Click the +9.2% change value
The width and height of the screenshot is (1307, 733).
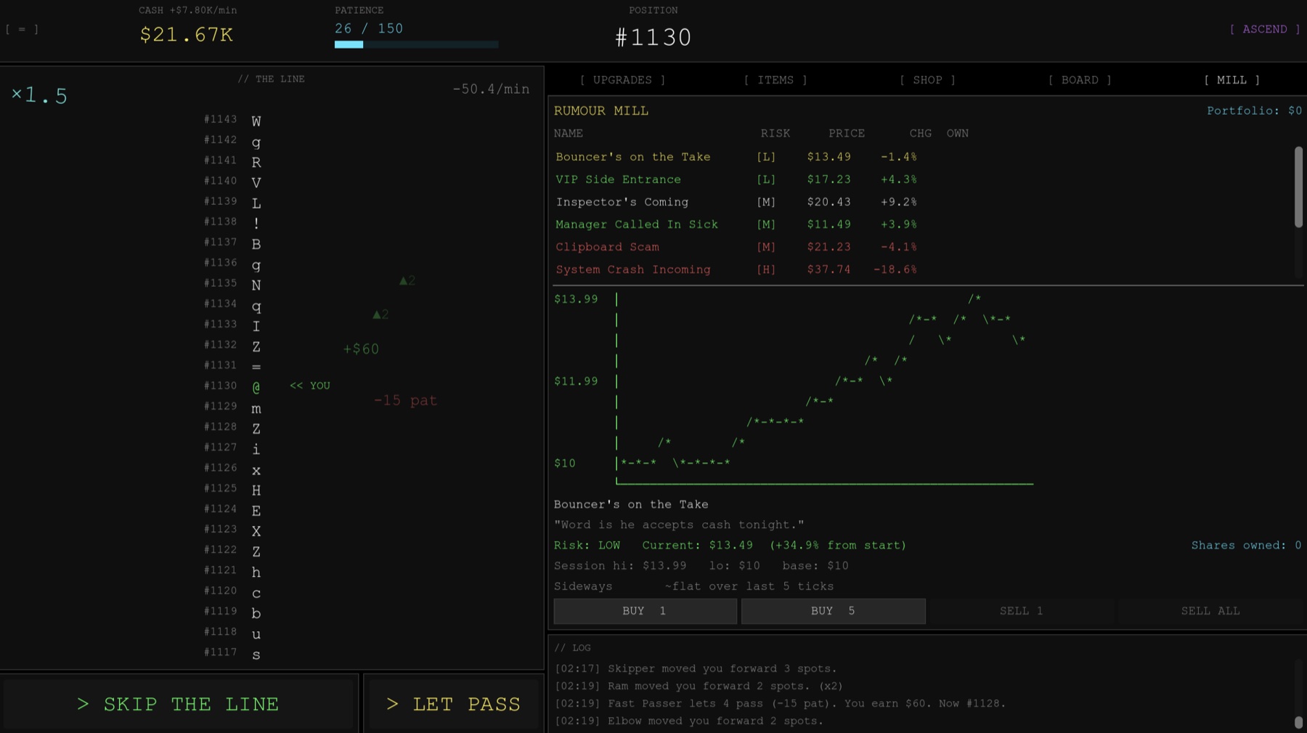(898, 202)
